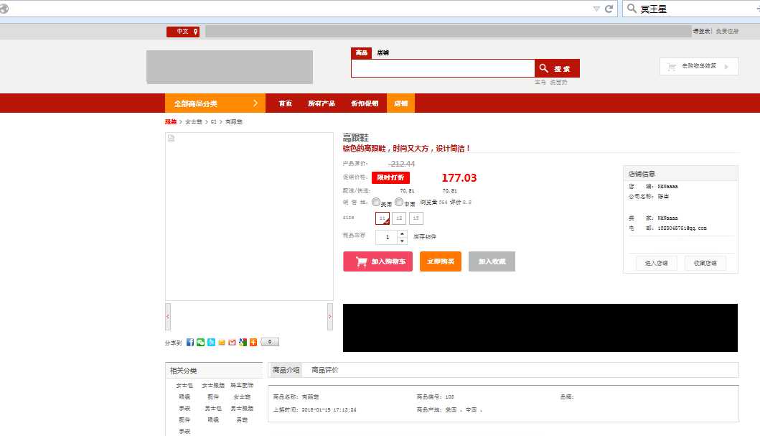Choose size 11 option
The width and height of the screenshot is (760, 436).
pos(383,218)
